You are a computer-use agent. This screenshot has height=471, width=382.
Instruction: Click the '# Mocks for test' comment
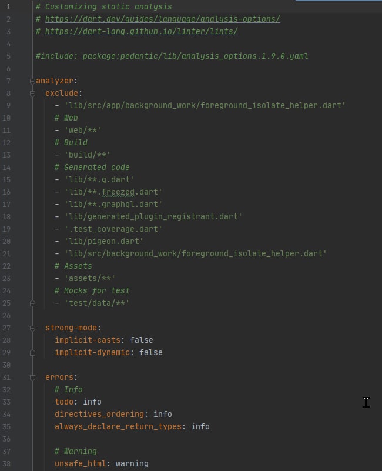[92, 290]
